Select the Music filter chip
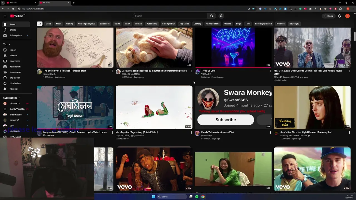This screenshot has height=200, width=356. click(48, 24)
